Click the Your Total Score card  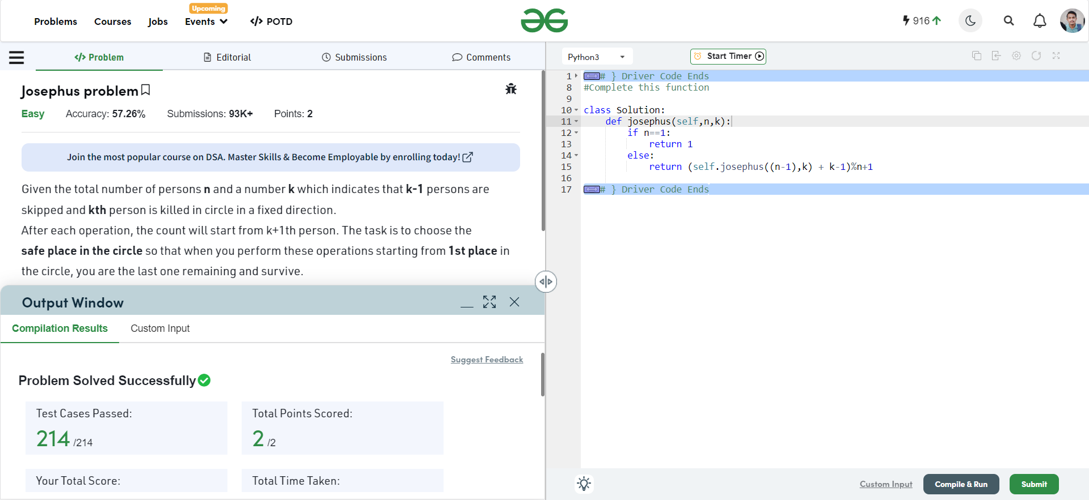click(x=126, y=481)
